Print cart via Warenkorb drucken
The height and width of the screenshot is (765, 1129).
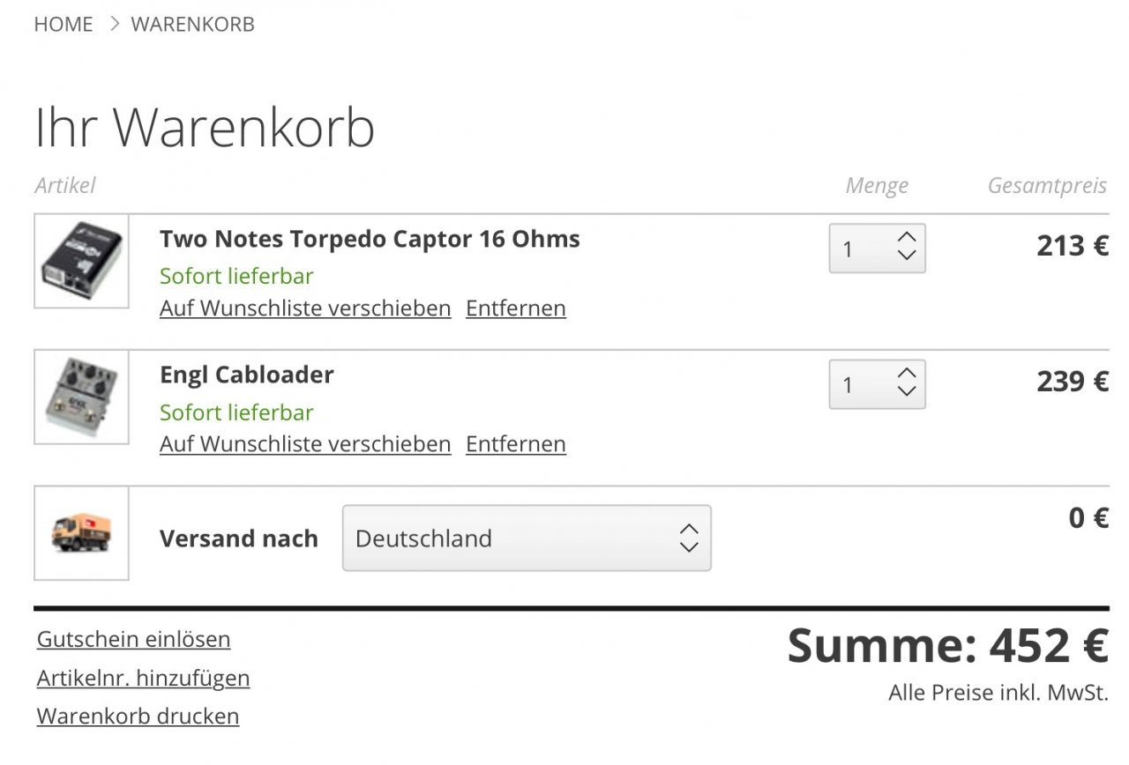pyautogui.click(x=138, y=717)
